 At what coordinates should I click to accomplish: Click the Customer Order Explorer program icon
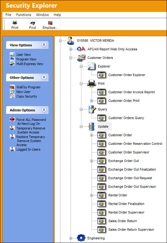click(x=102, y=75)
